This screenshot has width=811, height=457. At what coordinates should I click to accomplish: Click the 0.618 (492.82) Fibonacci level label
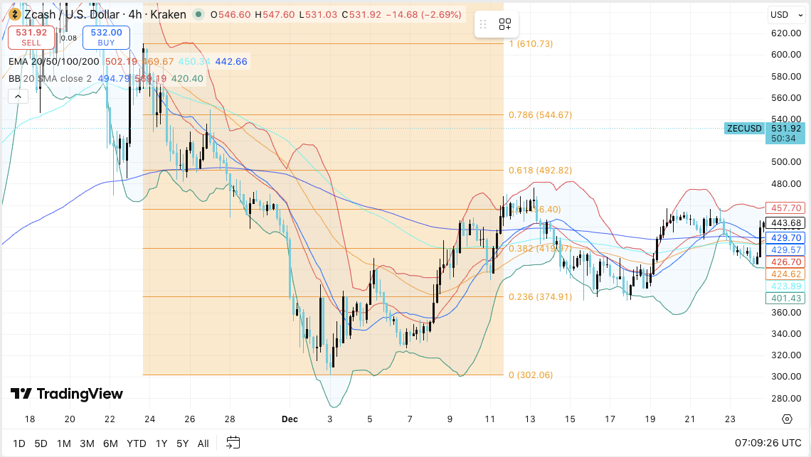[540, 171]
